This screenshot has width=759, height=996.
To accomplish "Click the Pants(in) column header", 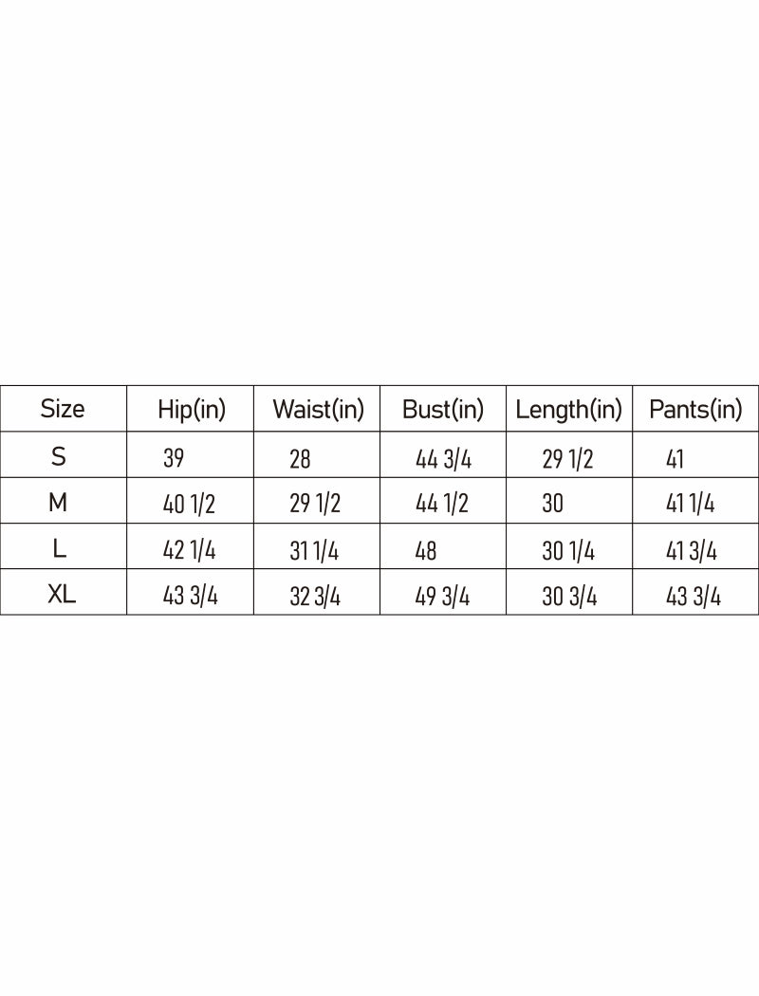I will [x=695, y=410].
